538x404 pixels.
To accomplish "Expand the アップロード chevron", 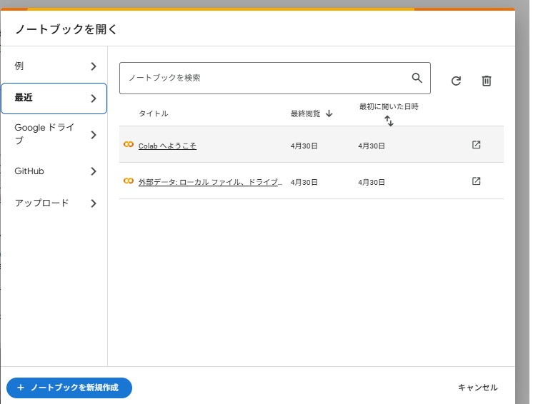I will click(x=94, y=203).
